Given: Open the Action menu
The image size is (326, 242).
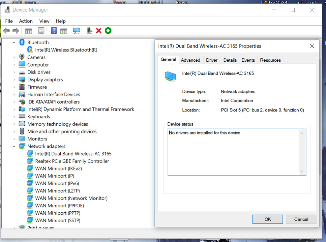Looking at the screenshot, I should (26, 21).
